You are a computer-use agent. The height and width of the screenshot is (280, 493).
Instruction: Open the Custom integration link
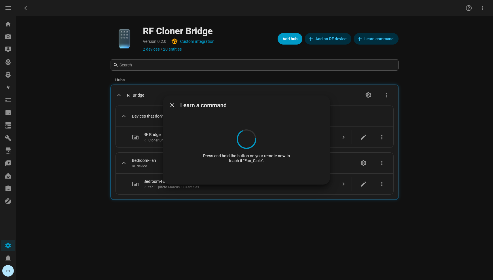tap(197, 41)
